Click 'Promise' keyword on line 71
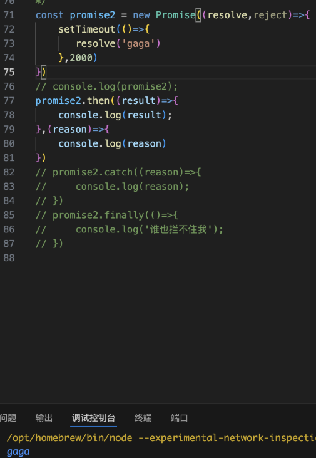The image size is (316, 458). coord(176,15)
